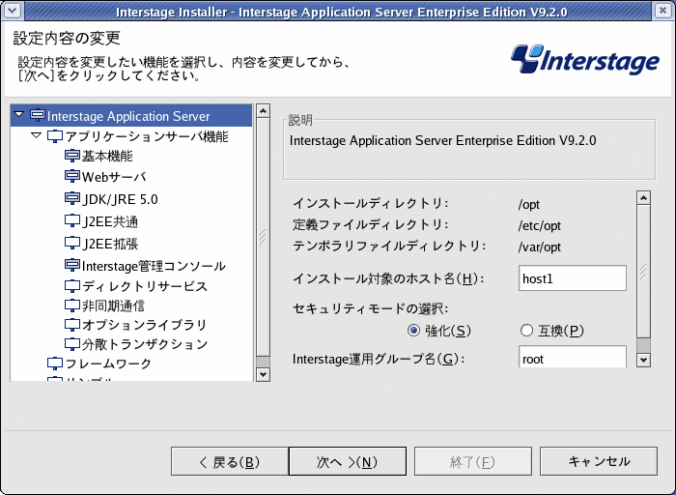Select the 基本機能 tree row text
Image resolution: width=676 pixels, height=495 pixels.
pos(107,156)
